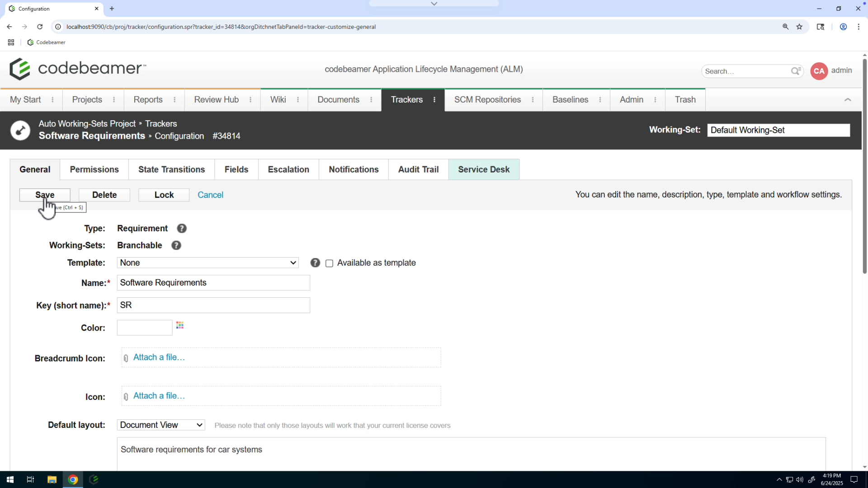Screen dimensions: 868x488
Task: Open the Working-Set selector field
Action: pyautogui.click(x=778, y=130)
